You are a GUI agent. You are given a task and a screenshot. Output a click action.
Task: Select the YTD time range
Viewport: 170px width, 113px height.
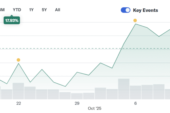[17, 10]
